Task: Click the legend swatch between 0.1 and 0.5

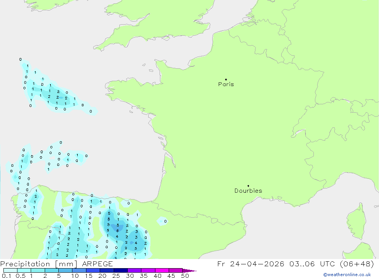Action: [10, 270]
